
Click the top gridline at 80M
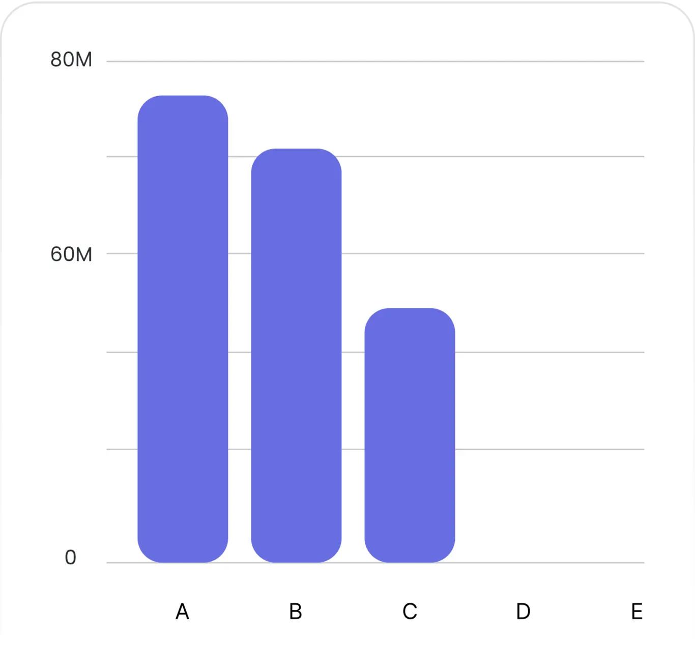click(375, 62)
